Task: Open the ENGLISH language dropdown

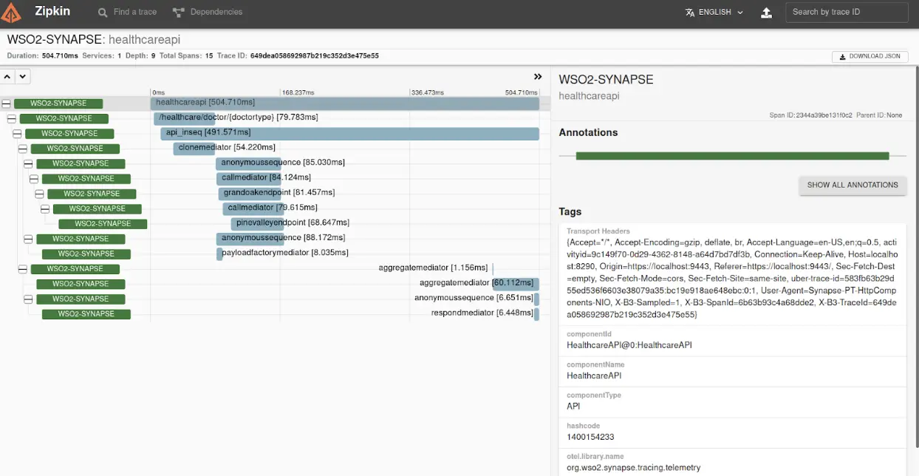Action: (x=714, y=13)
